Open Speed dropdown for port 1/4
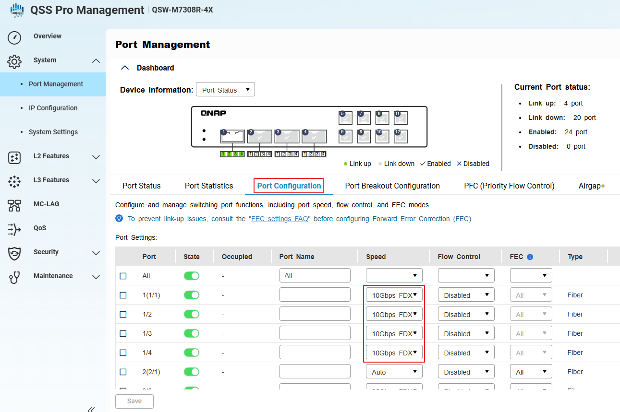Viewport: 620px width, 412px height. point(394,353)
